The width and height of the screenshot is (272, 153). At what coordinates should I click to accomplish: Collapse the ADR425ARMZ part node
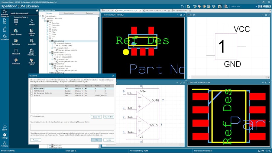[x=50, y=41]
